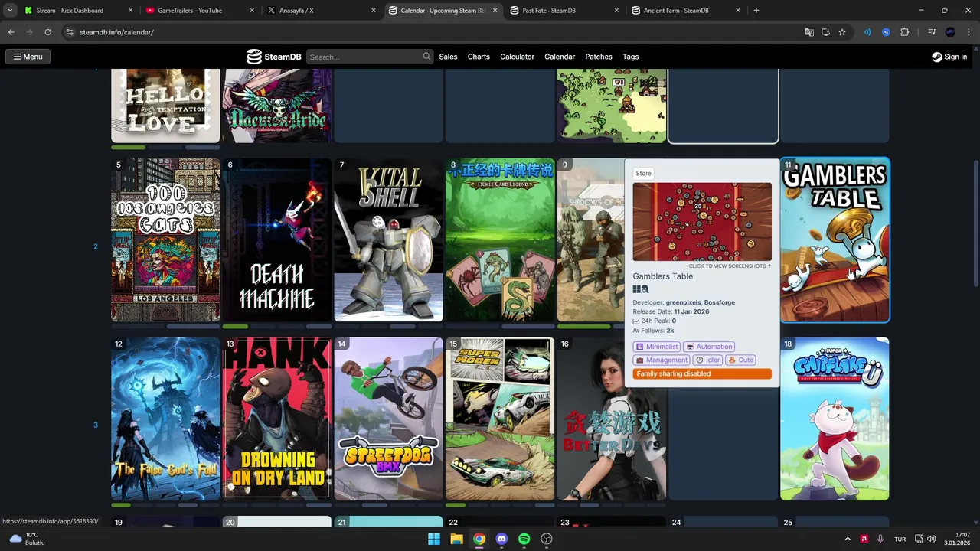The width and height of the screenshot is (980, 551).
Task: Bookmark this page with the star icon
Action: click(842, 32)
